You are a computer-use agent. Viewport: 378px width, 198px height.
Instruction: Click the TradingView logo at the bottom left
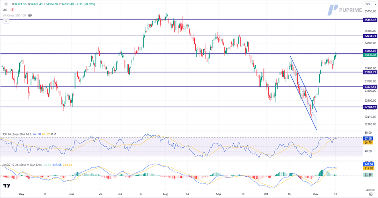(x=7, y=186)
